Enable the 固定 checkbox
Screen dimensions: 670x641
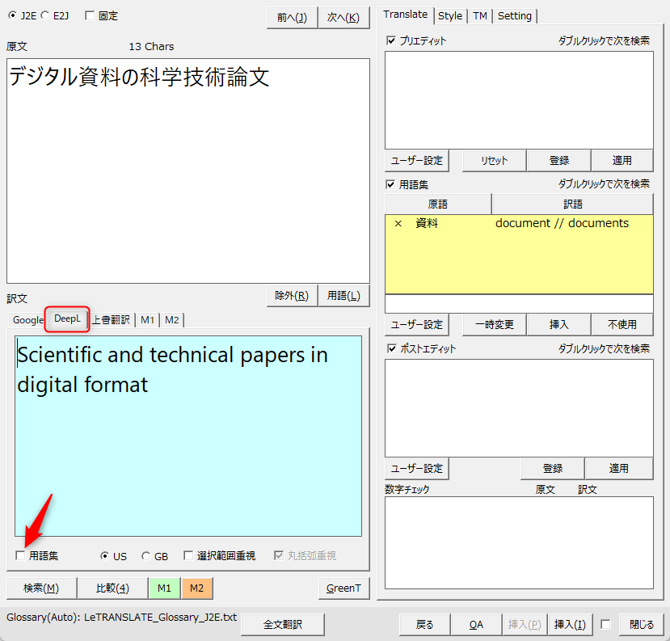89,15
